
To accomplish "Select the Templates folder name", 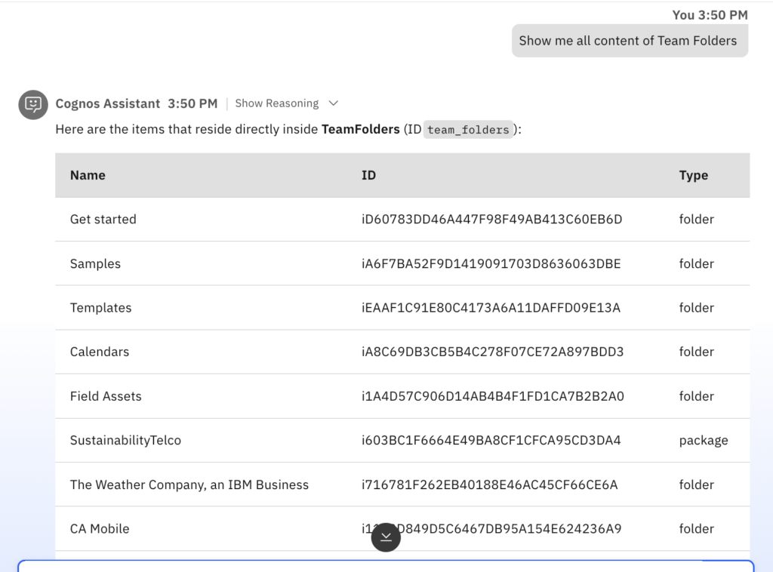I will pyautogui.click(x=100, y=308).
